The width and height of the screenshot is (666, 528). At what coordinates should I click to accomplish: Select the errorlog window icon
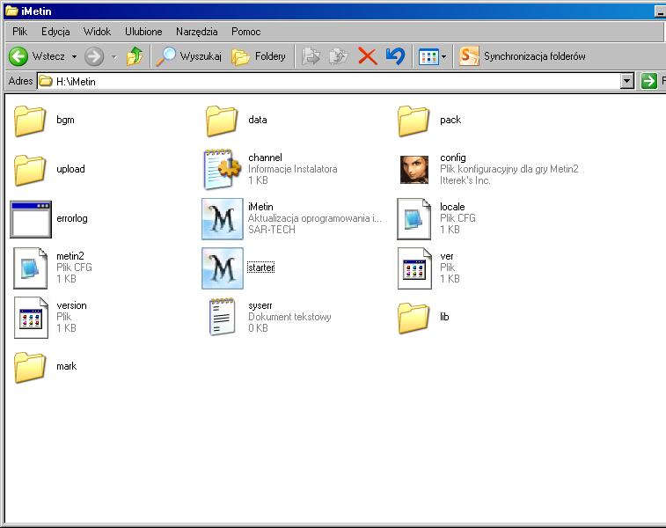pyautogui.click(x=31, y=219)
